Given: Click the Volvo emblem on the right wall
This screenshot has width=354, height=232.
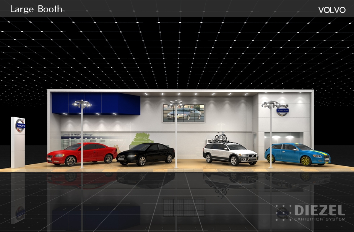Looking at the screenshot, I should pyautogui.click(x=283, y=110).
